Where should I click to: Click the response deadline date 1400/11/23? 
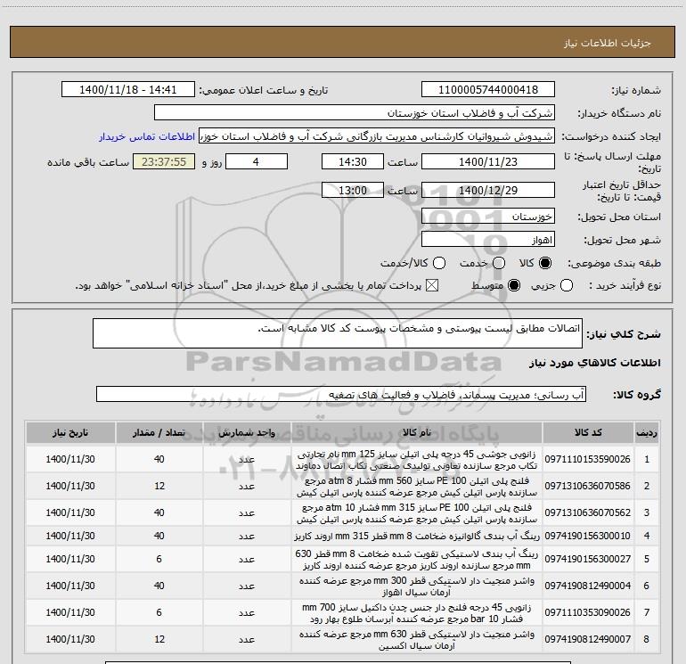488,161
